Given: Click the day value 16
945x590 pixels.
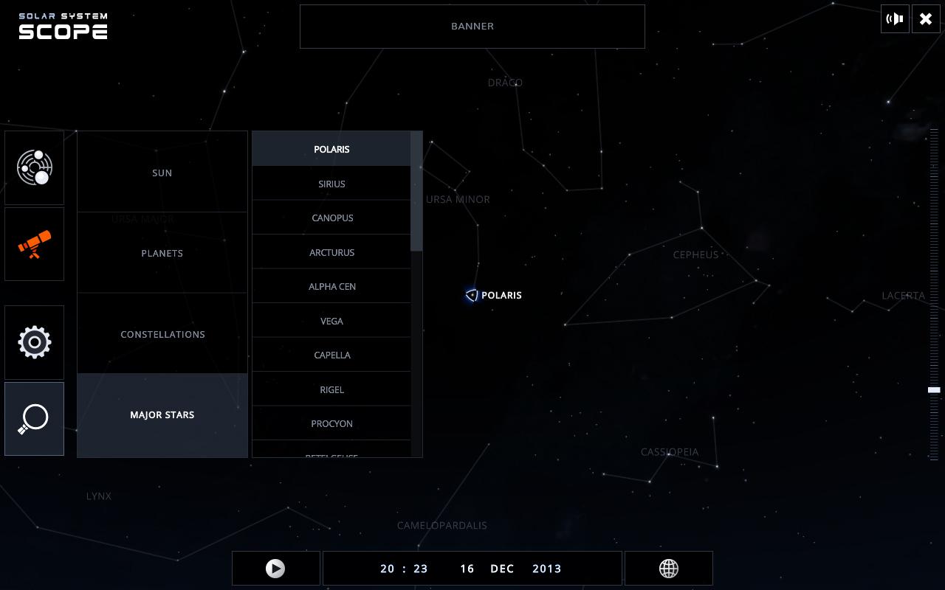Looking at the screenshot, I should (467, 569).
